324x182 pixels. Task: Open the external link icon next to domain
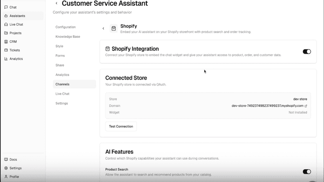306,106
